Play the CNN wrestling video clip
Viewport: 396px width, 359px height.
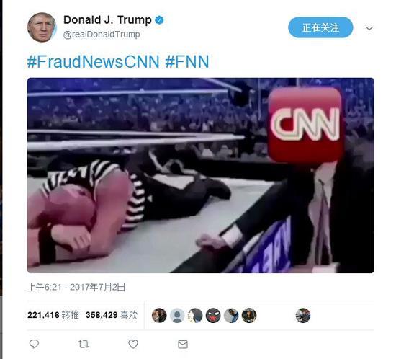point(201,175)
